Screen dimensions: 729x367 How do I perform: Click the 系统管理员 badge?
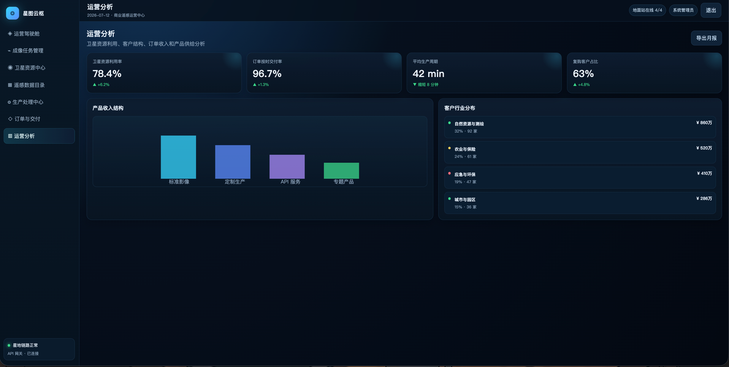point(683,10)
